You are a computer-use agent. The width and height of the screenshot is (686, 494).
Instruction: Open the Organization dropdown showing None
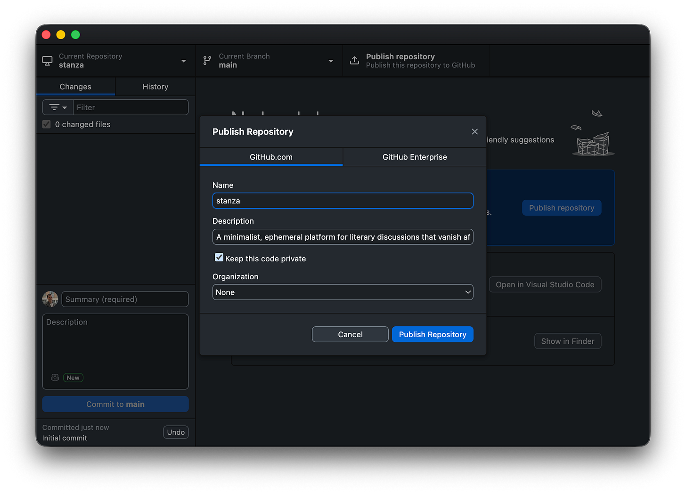343,292
